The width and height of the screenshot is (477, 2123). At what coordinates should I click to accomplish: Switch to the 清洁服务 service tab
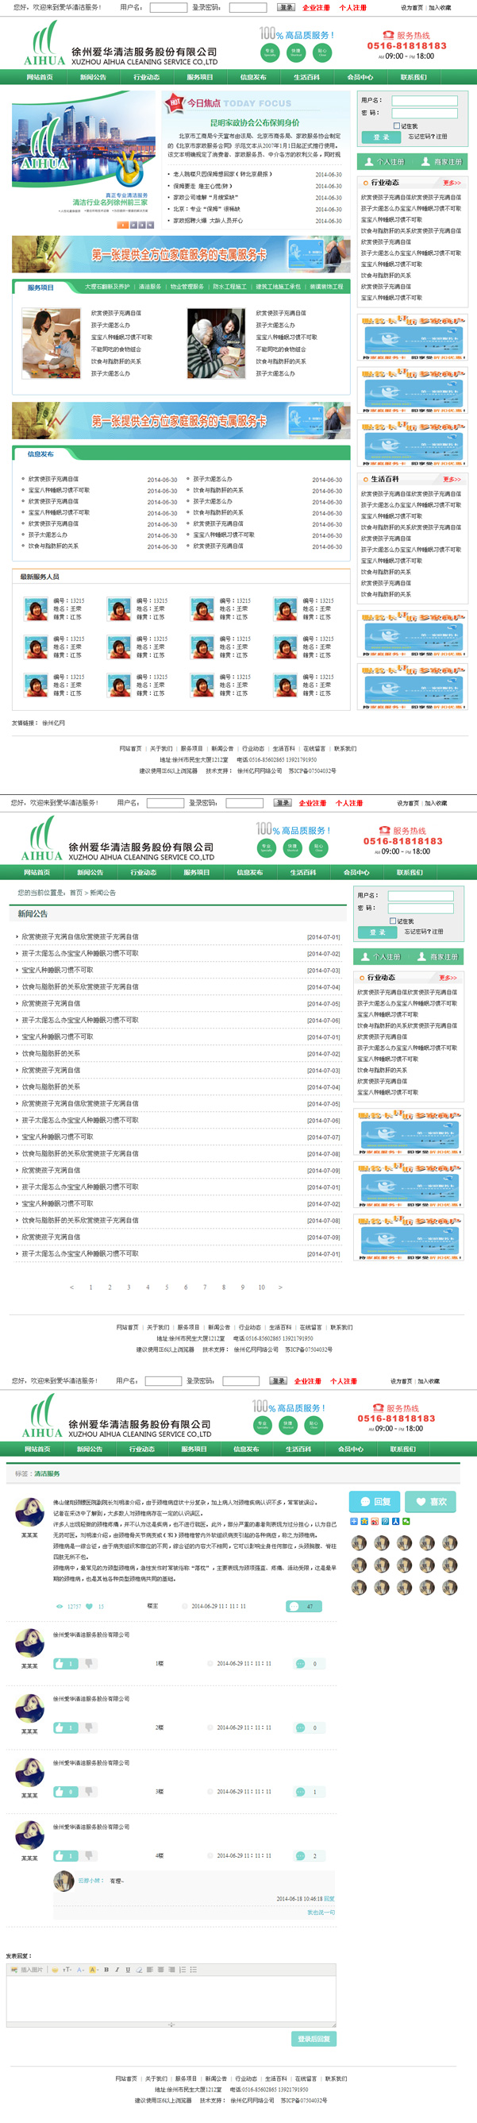pyautogui.click(x=150, y=287)
